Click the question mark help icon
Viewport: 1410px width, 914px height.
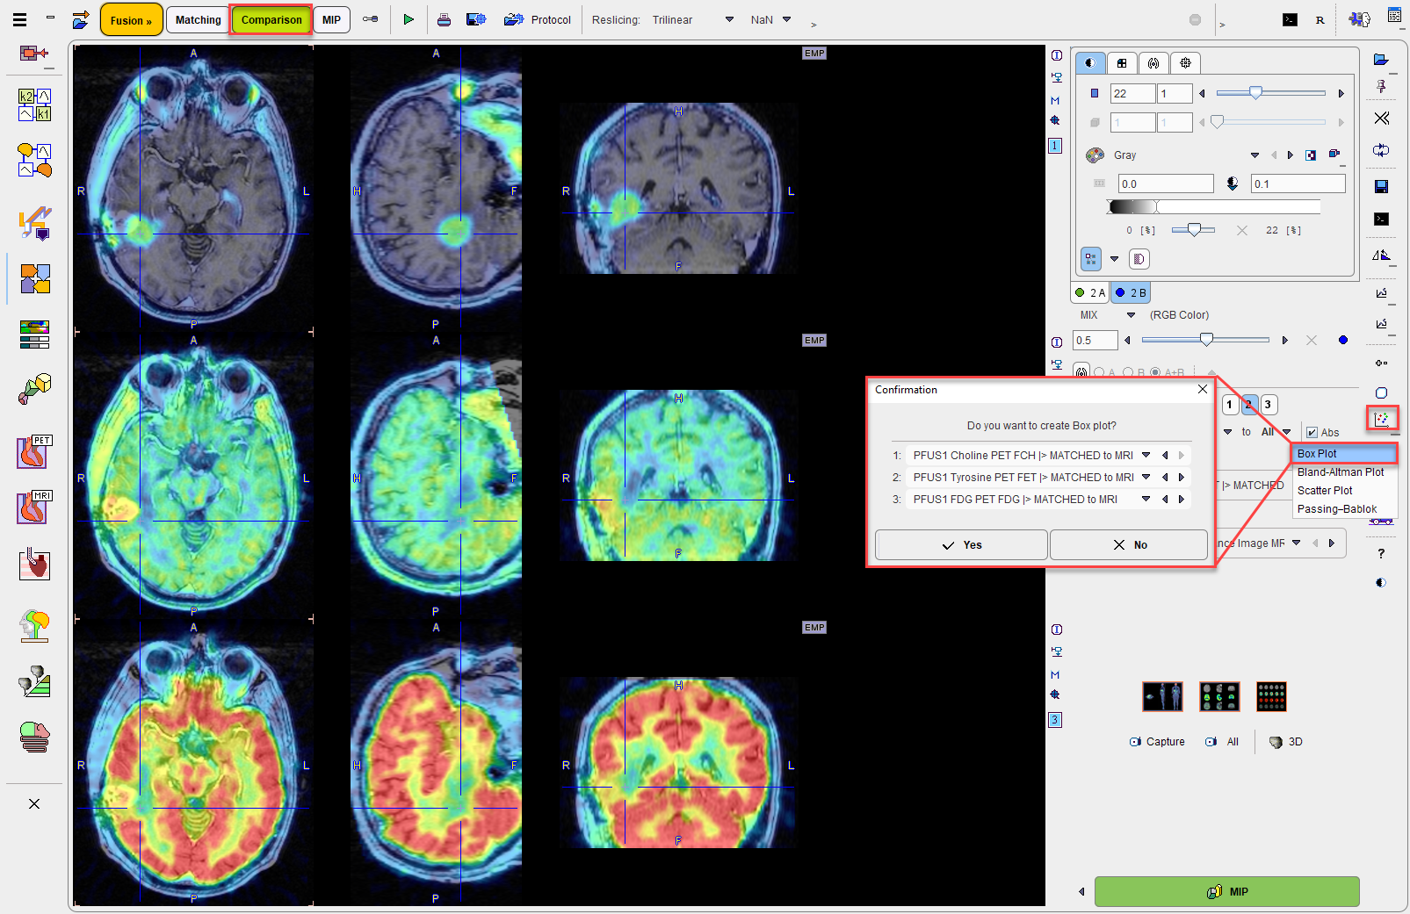tap(1381, 553)
